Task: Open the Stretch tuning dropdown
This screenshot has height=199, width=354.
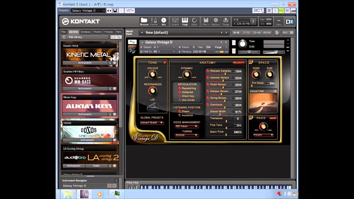Action: coord(187,135)
